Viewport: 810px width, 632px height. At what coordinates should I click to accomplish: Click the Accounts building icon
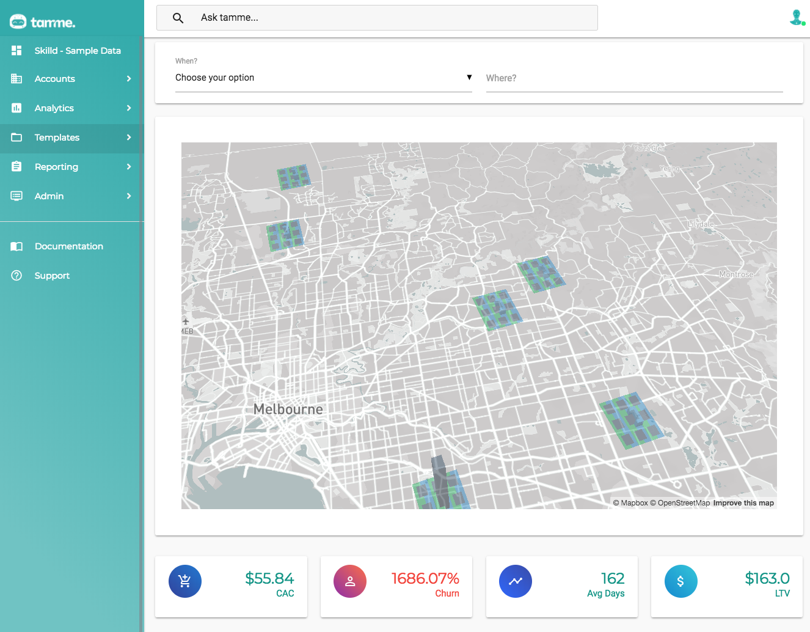tap(16, 79)
